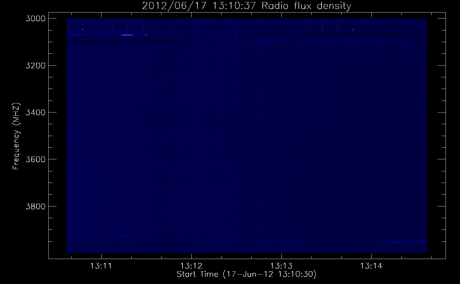Click the 13:14 time tick label
The height and width of the screenshot is (284, 460).
[x=372, y=266]
